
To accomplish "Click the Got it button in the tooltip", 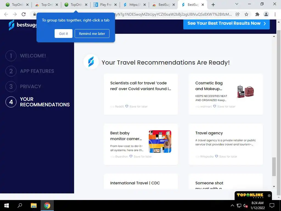I will coord(63,34).
